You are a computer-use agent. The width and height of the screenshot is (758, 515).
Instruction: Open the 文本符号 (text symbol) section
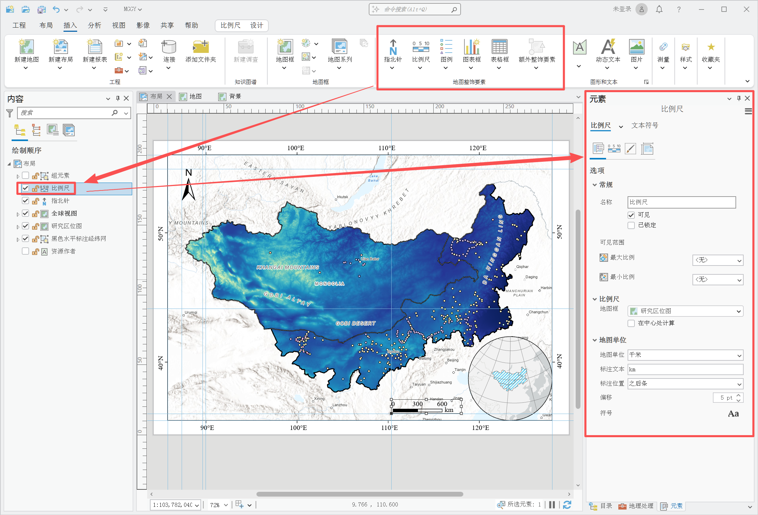644,125
